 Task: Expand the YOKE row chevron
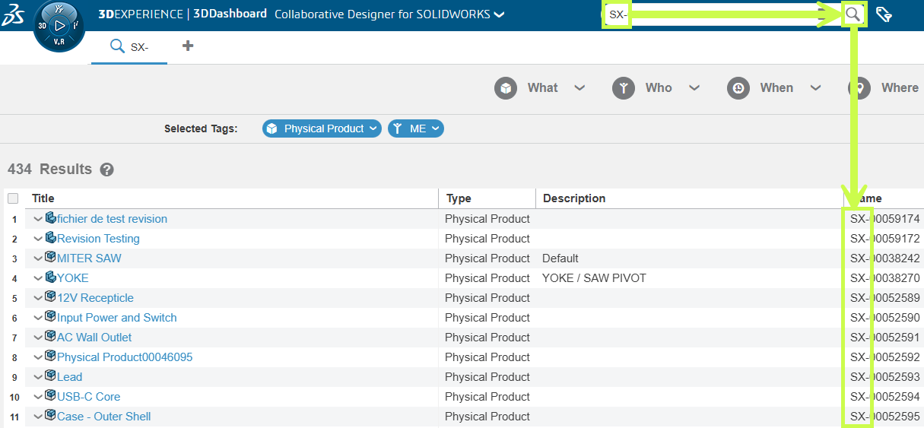[38, 278]
